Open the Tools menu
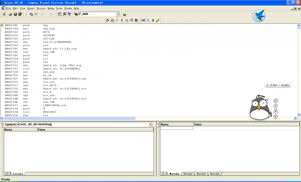 (59, 8)
